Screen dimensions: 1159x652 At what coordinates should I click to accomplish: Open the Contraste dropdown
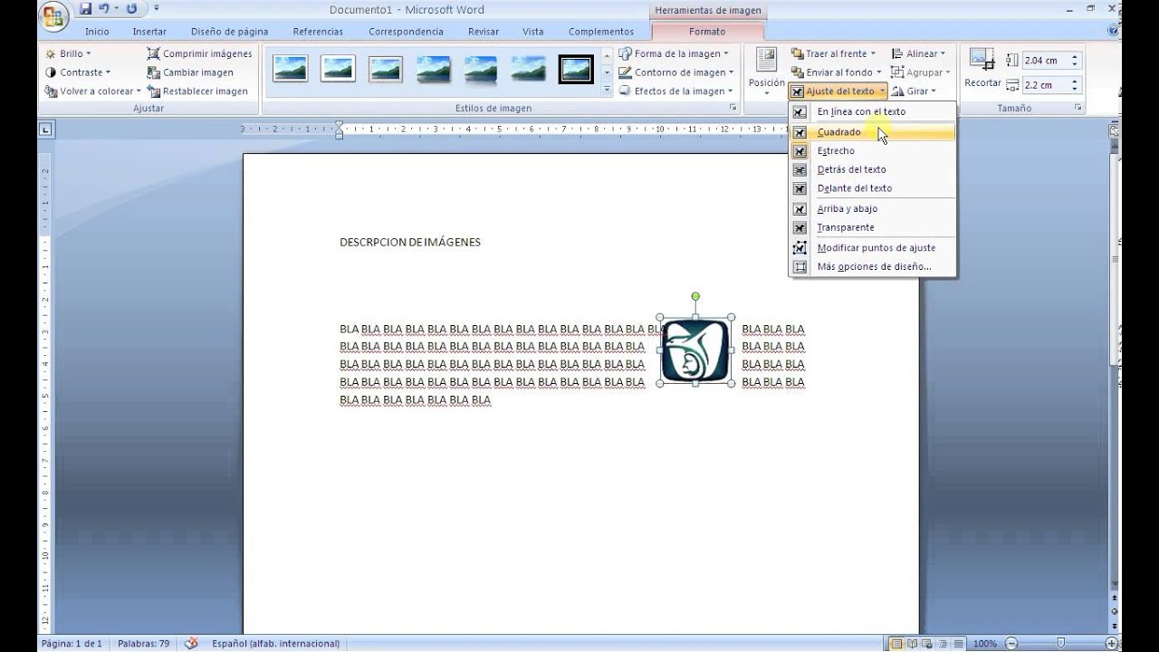(x=78, y=72)
